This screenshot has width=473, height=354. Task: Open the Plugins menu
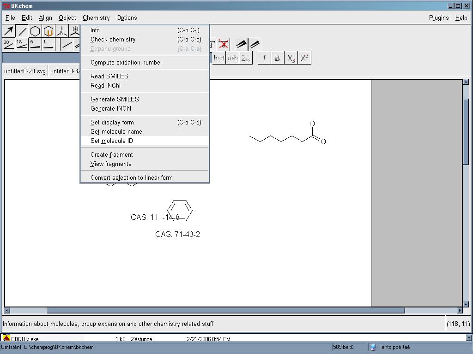pos(439,18)
